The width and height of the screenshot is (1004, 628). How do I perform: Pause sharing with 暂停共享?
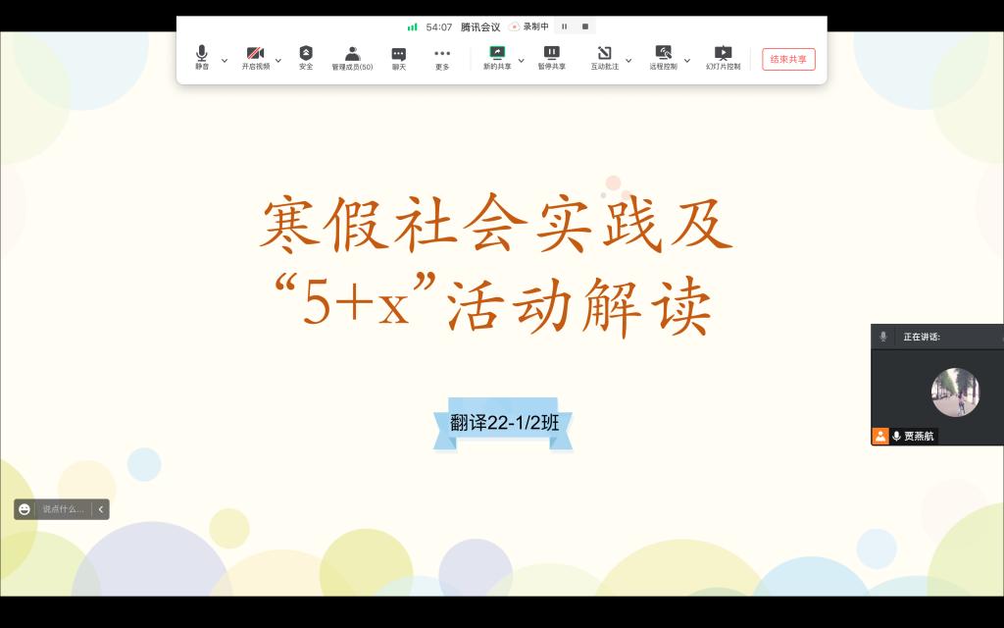[551, 57]
